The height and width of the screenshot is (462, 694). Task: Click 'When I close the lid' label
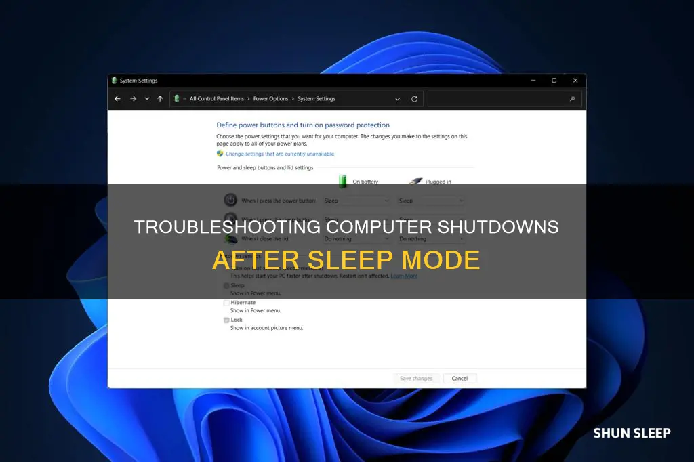point(266,239)
